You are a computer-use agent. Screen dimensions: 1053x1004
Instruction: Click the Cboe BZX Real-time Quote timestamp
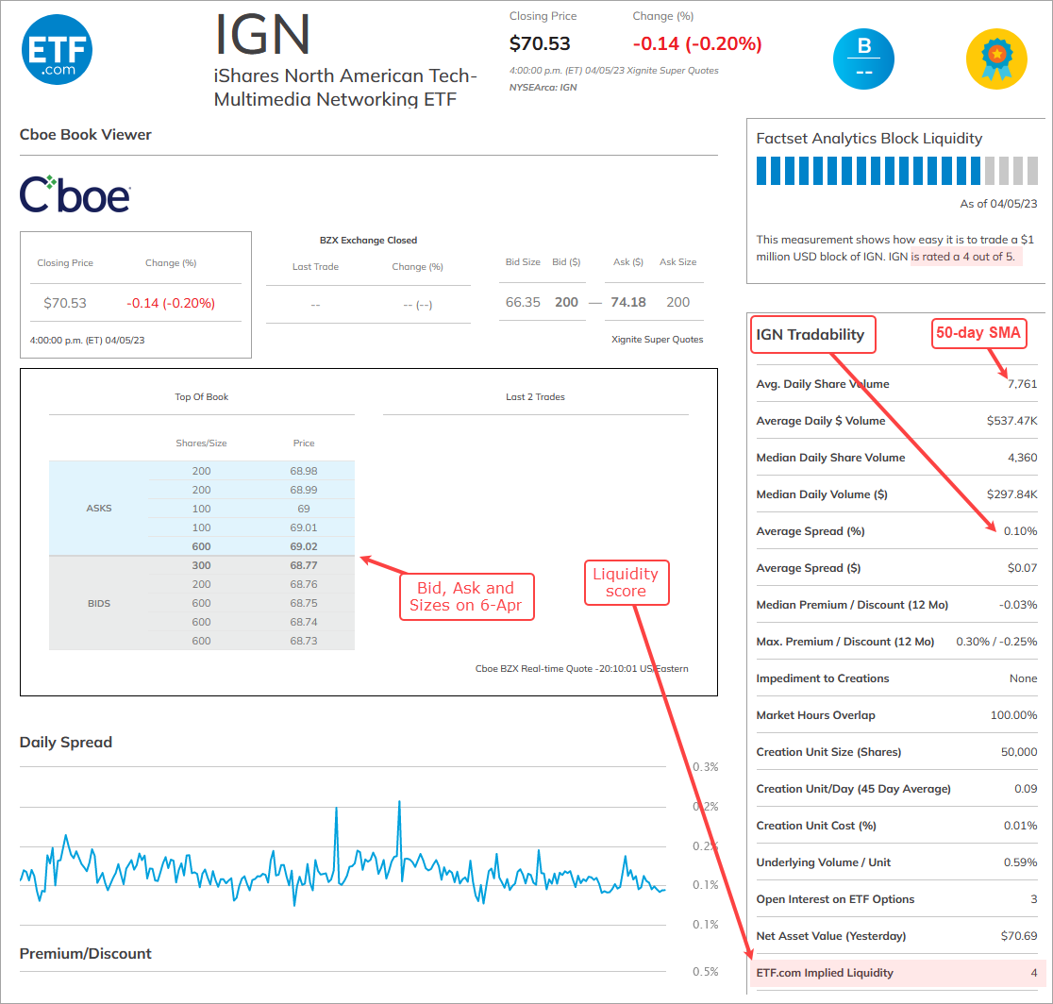pos(581,669)
